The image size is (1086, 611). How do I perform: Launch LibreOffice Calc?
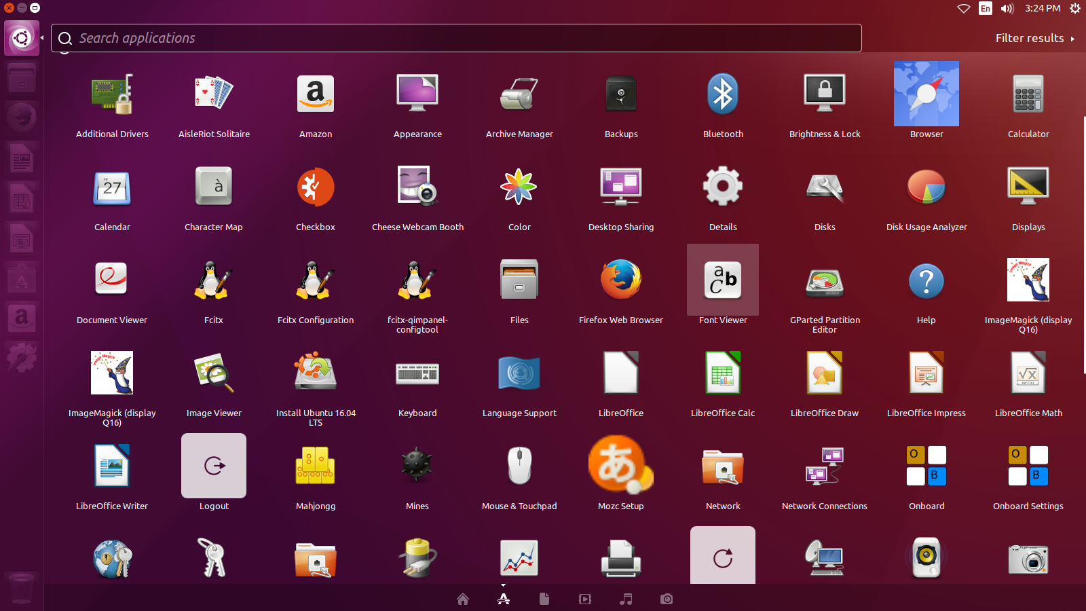point(723,373)
